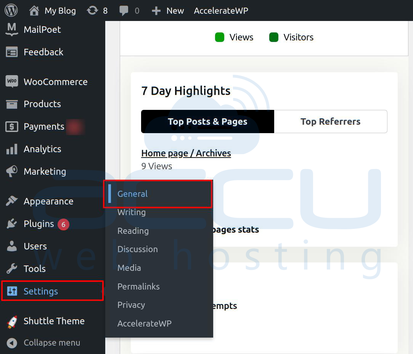Click Collapse menu text

52,343
